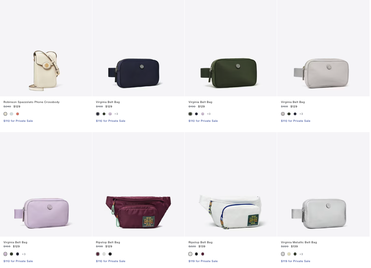Show +3 more colors for gray Virginia Belt Bag
Screen dimensions: 371x268
point(301,114)
